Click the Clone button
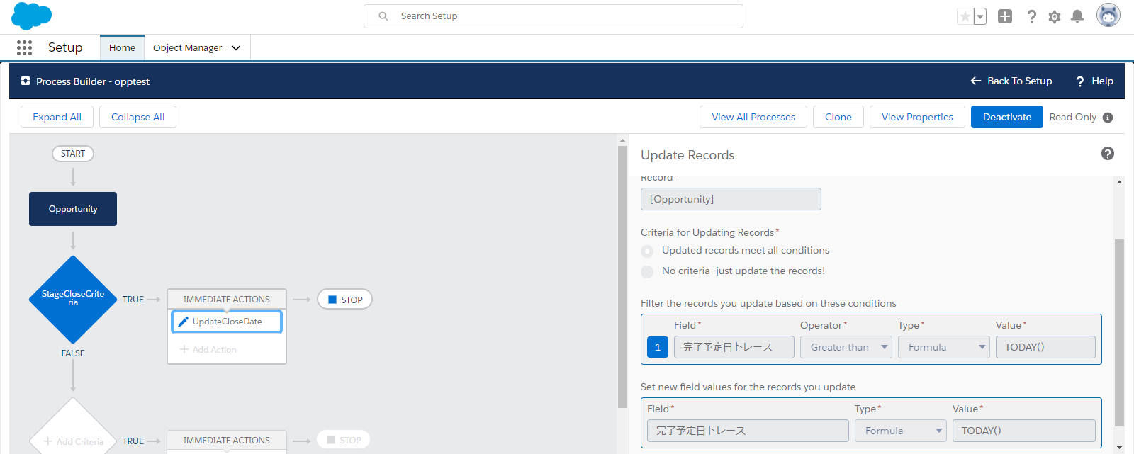Screen dimensions: 1134x454 (838, 117)
